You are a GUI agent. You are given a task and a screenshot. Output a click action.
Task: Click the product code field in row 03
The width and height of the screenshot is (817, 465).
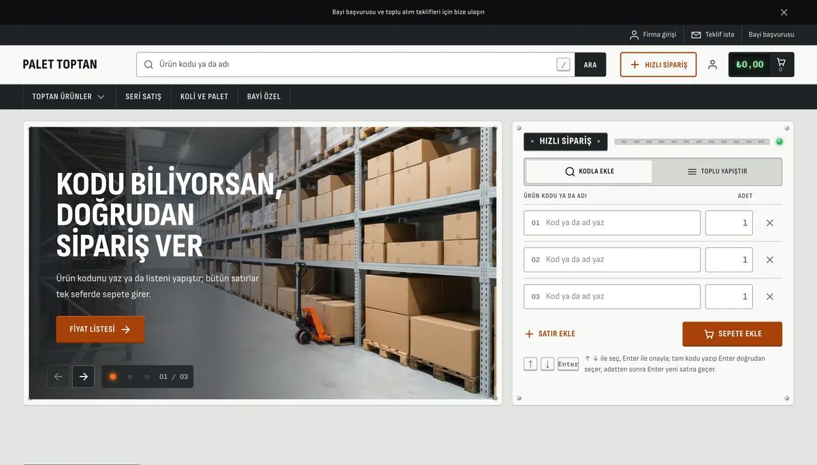(x=612, y=296)
